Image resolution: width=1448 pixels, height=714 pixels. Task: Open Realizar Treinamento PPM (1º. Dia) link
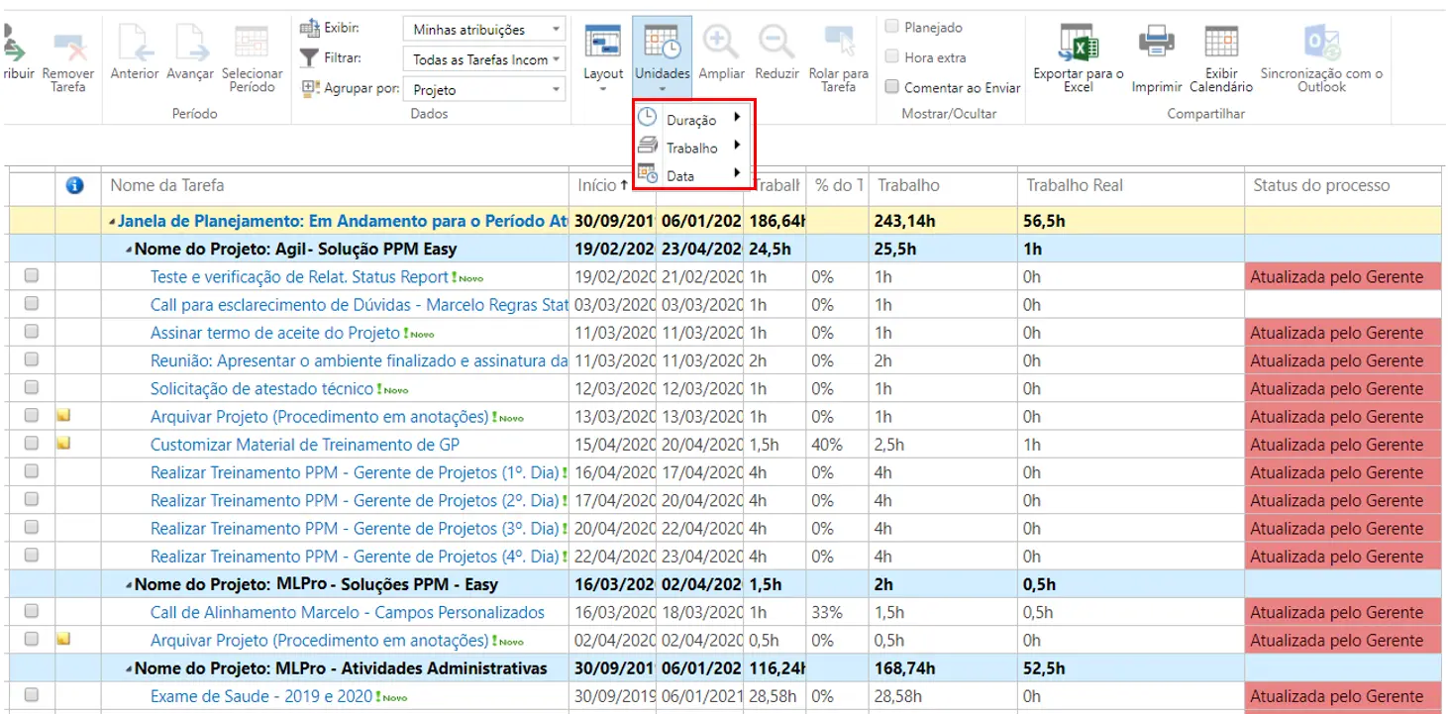click(355, 472)
